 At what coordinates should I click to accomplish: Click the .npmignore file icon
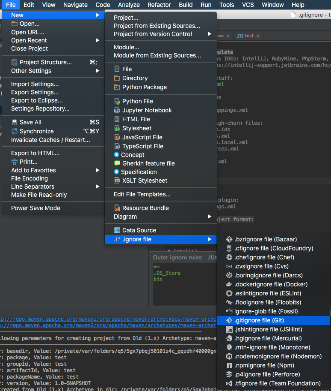[229, 365]
